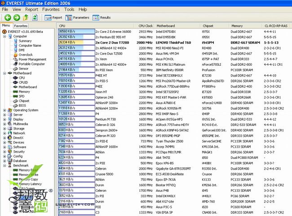
Task: Expand the Multimedia tree node
Action: [x=4, y=124]
